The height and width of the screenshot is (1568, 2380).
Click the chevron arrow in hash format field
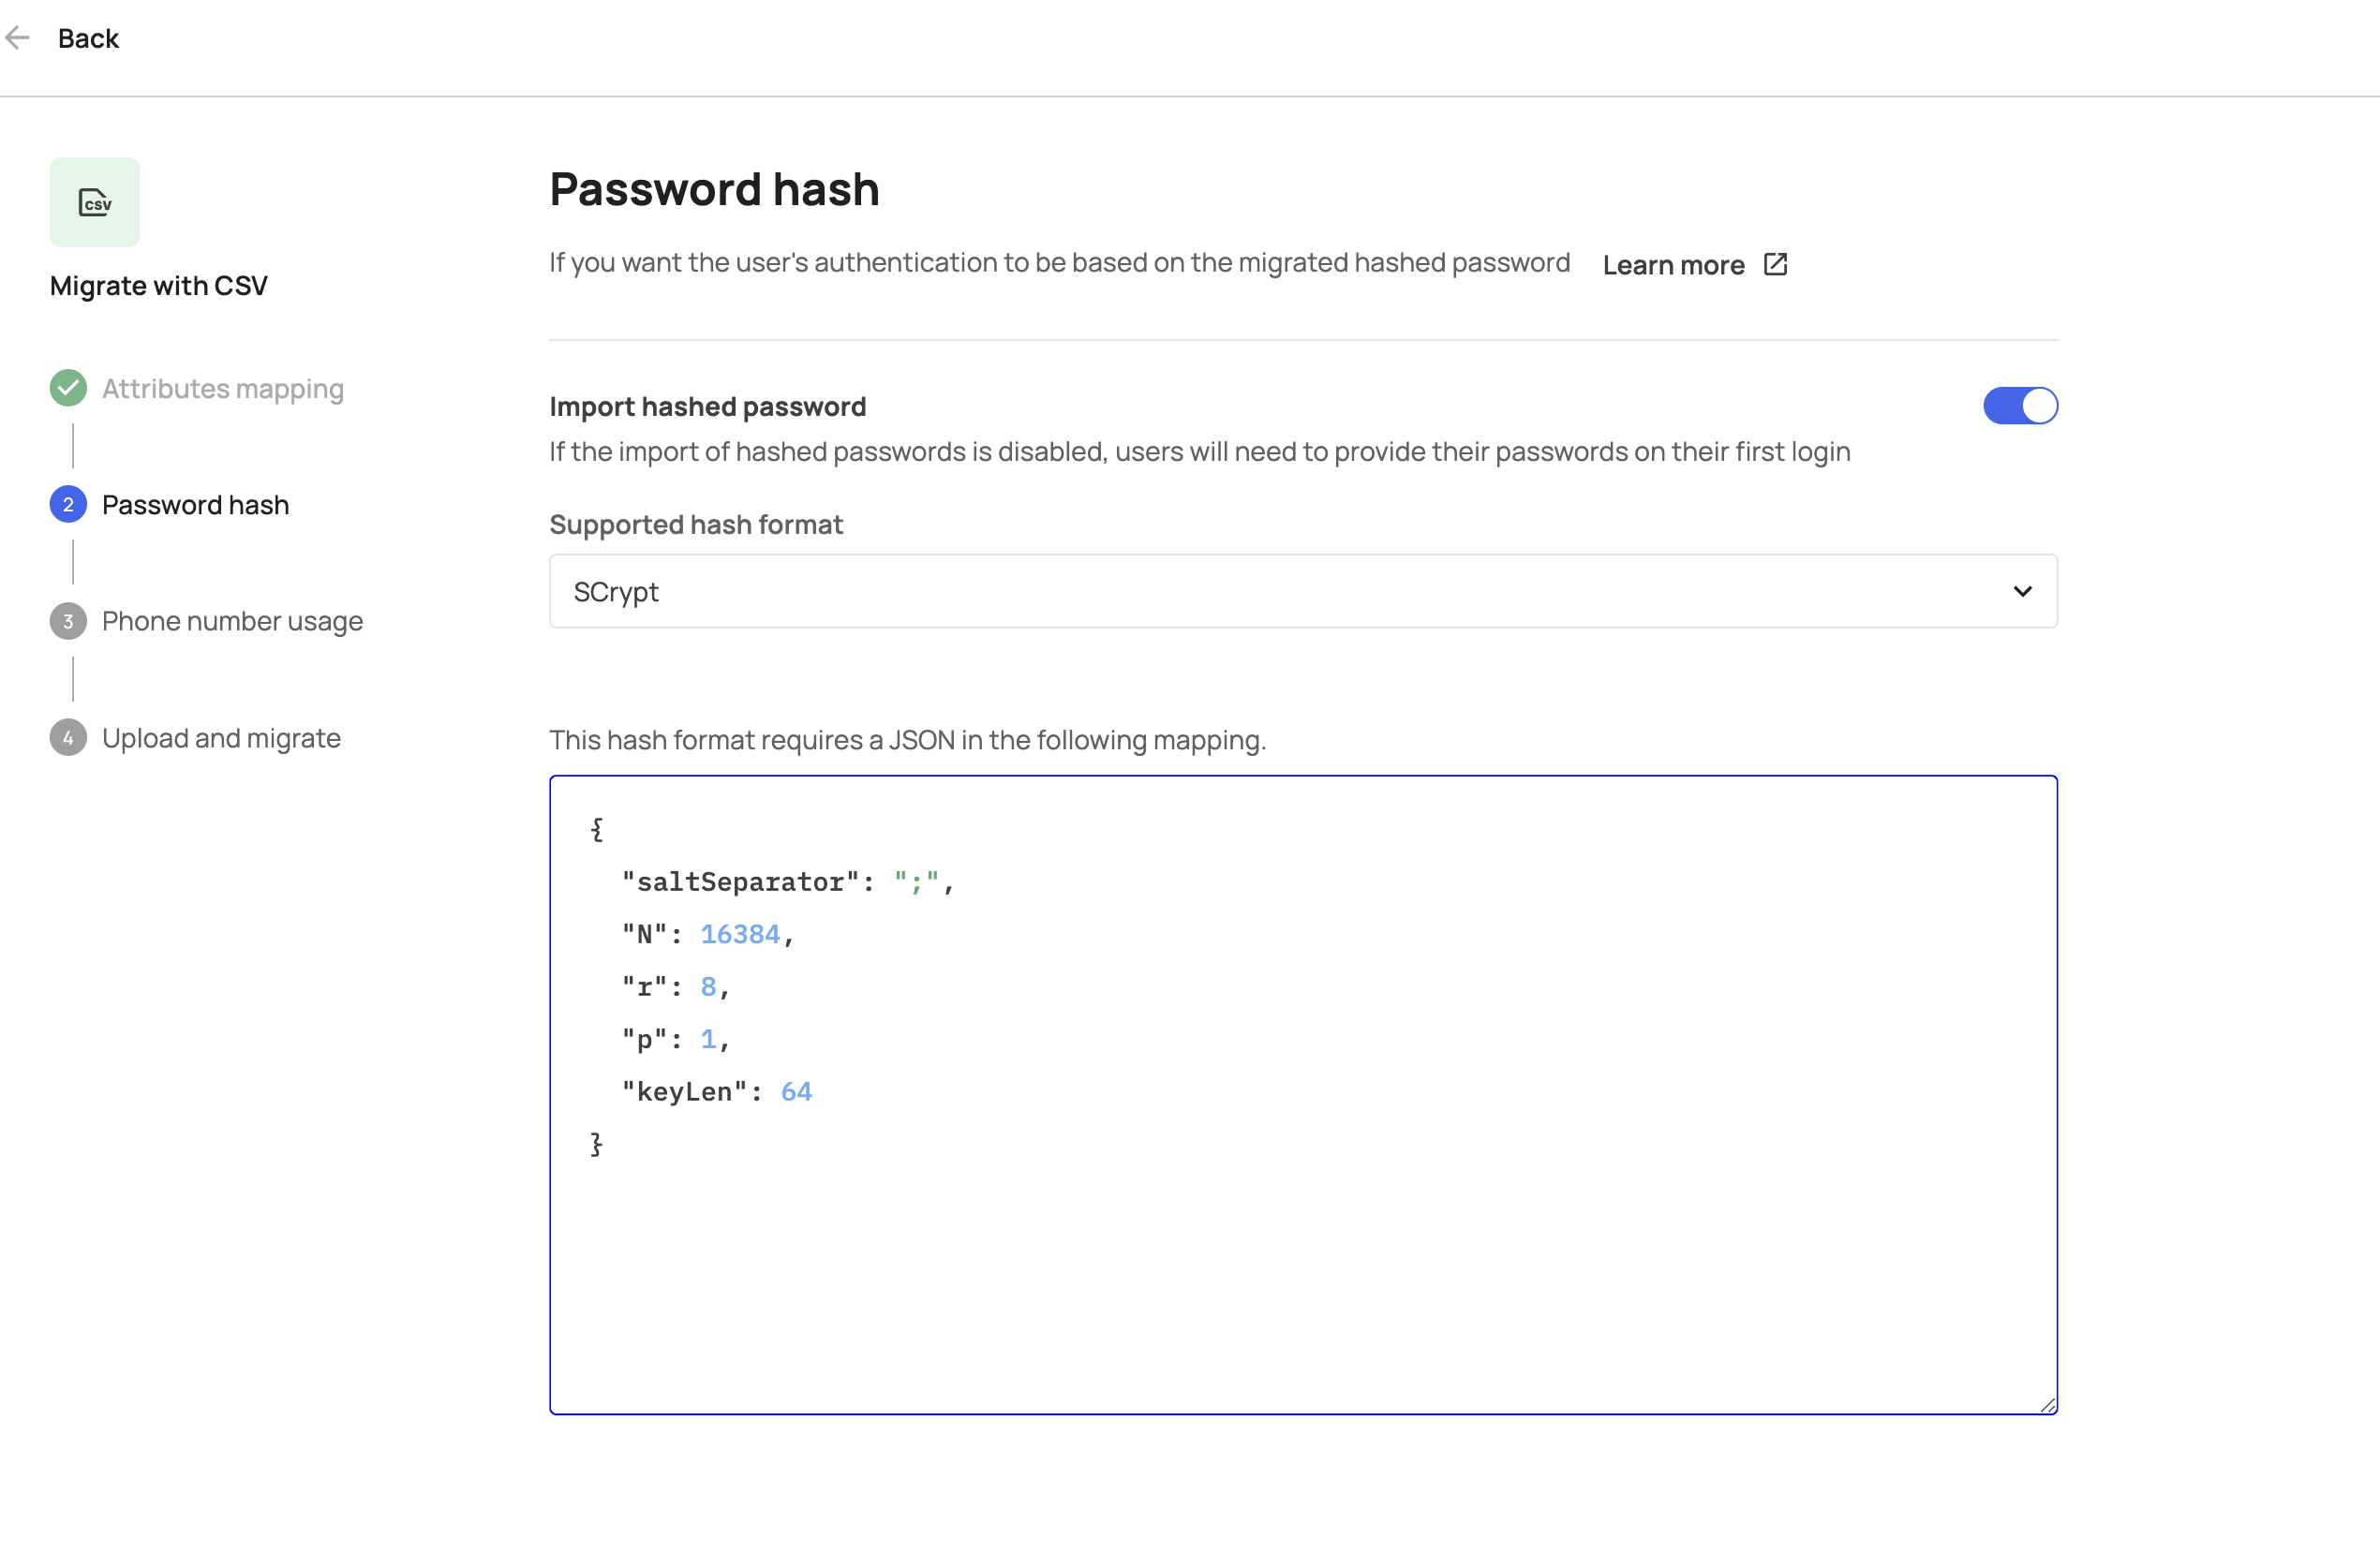[2022, 591]
